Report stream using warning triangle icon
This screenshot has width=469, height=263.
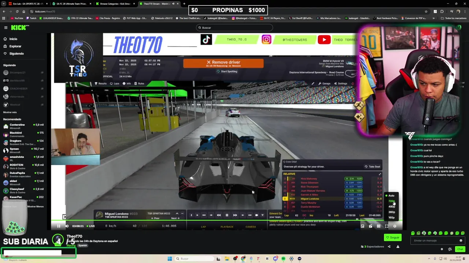(x=398, y=247)
